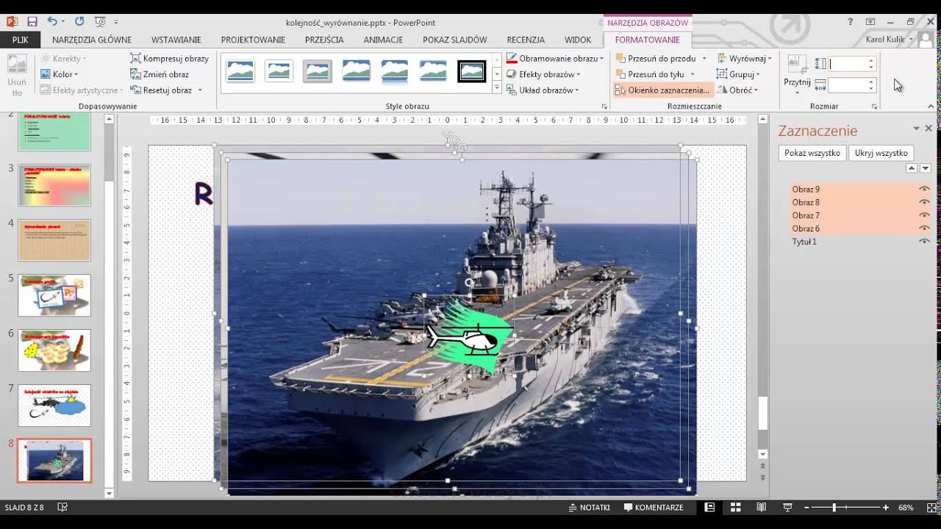Select slide 7 thumbnail
This screenshot has width=941, height=529.
(x=54, y=406)
